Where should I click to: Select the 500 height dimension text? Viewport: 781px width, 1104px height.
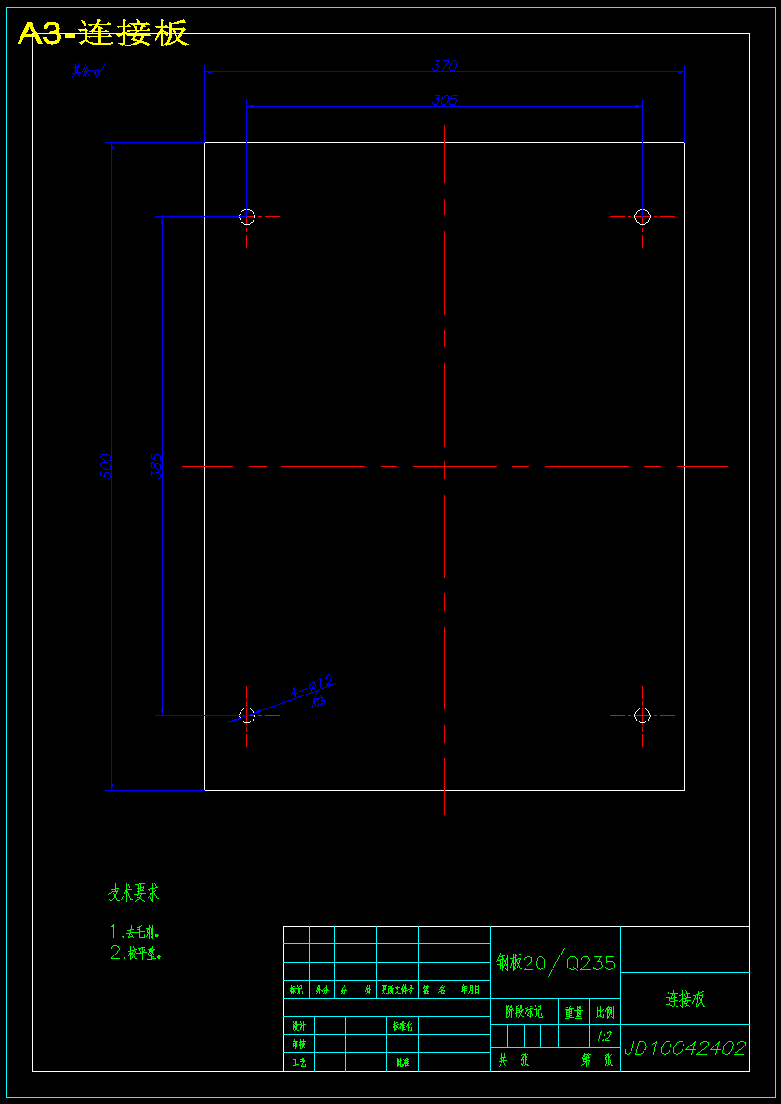pyautogui.click(x=106, y=466)
